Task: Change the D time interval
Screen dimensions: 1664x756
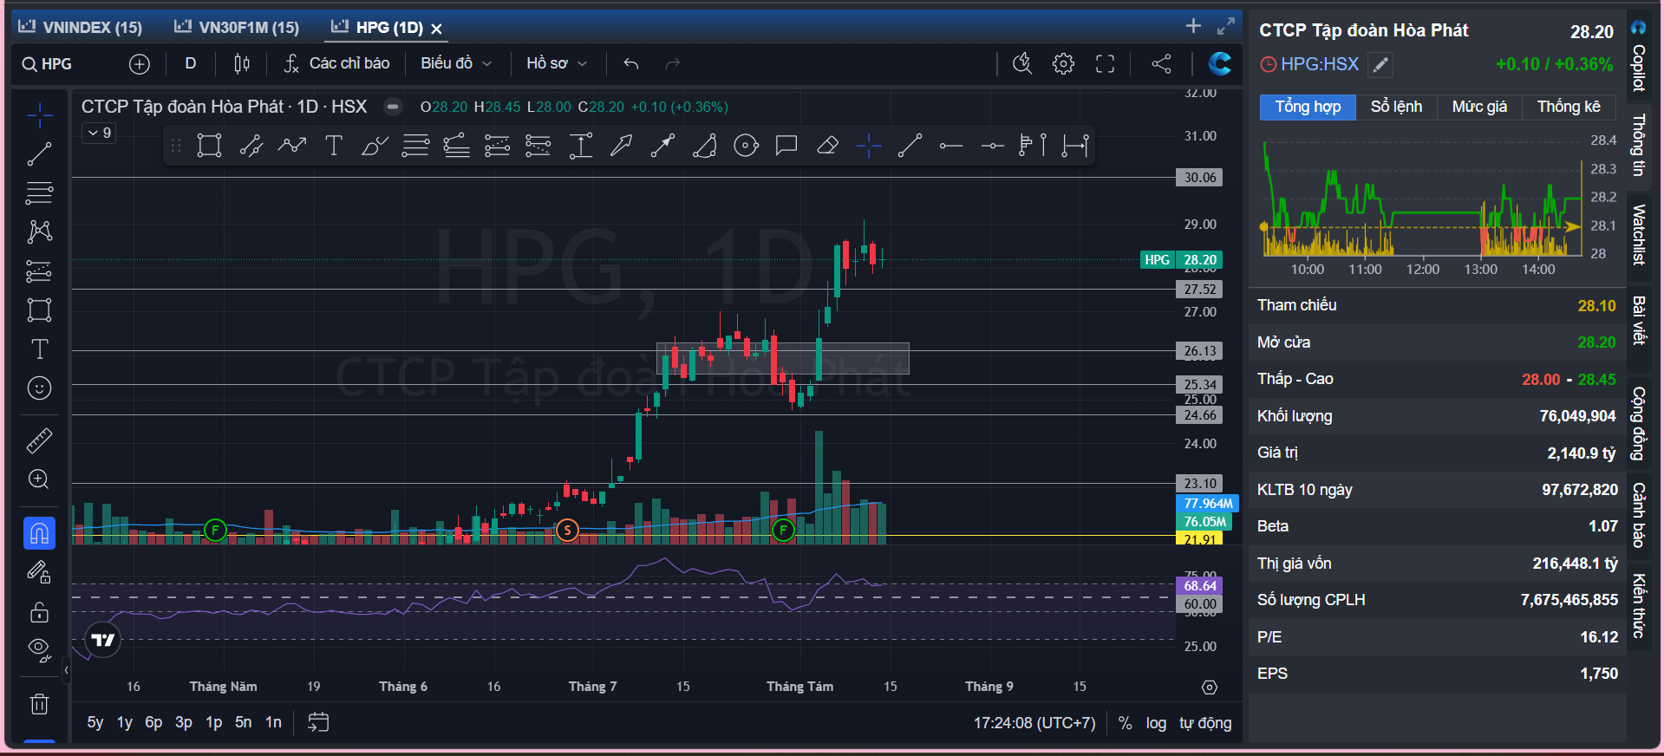Action: coord(191,63)
